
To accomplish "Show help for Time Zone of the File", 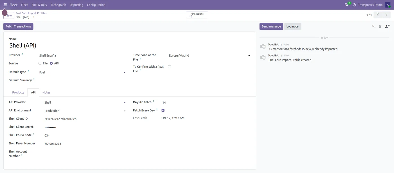I will point(140,59).
